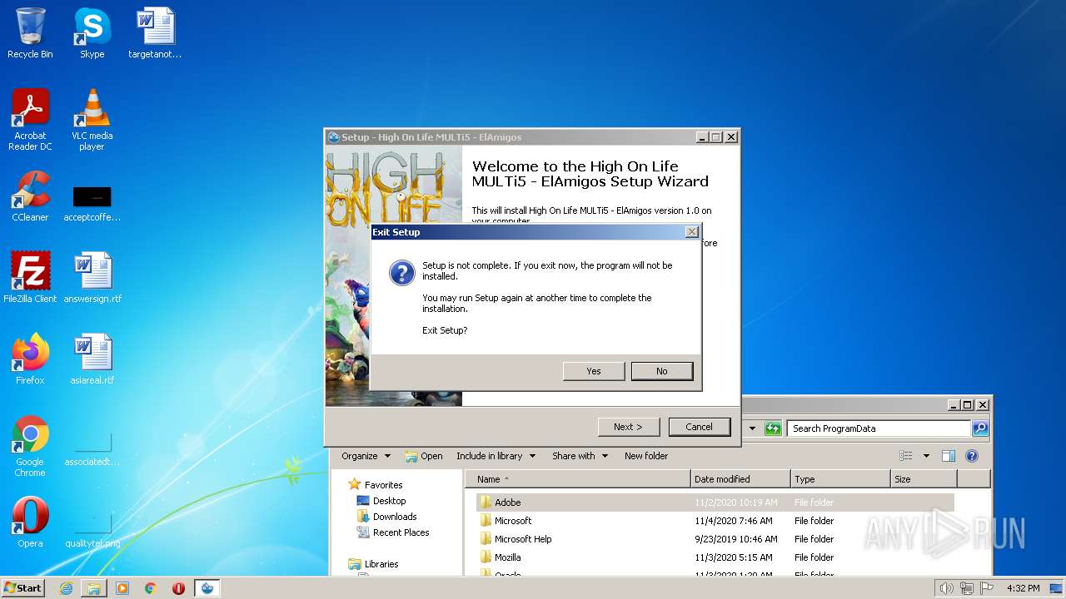
Task: Select the associatedt desktop file
Action: click(92, 449)
